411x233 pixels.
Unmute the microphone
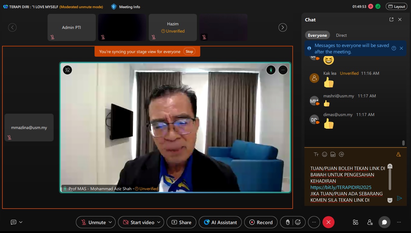pyautogui.click(x=93, y=222)
